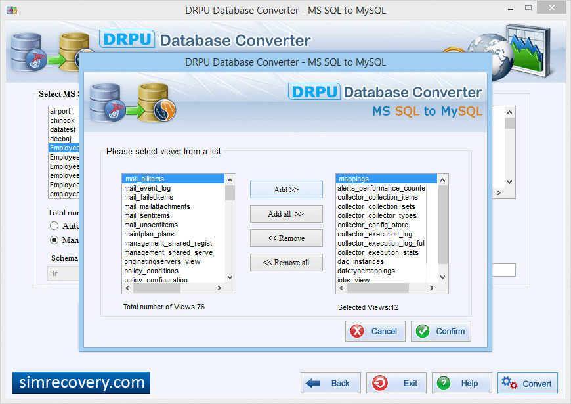Click the << Remove button

tap(286, 238)
